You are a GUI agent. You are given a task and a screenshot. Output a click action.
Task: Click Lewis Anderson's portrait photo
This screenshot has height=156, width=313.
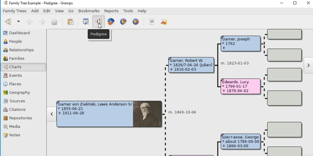[x=147, y=114]
